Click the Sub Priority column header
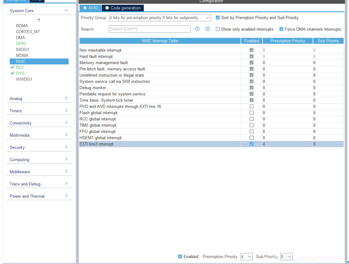This screenshot has width=349, height=264. tap(328, 41)
